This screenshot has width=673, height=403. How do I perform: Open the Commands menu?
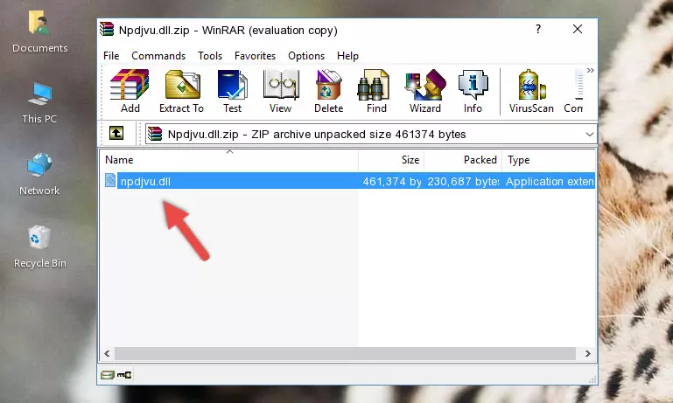[x=158, y=56]
